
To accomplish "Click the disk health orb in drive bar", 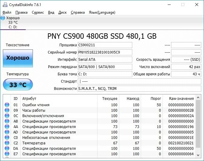I will [3, 18].
